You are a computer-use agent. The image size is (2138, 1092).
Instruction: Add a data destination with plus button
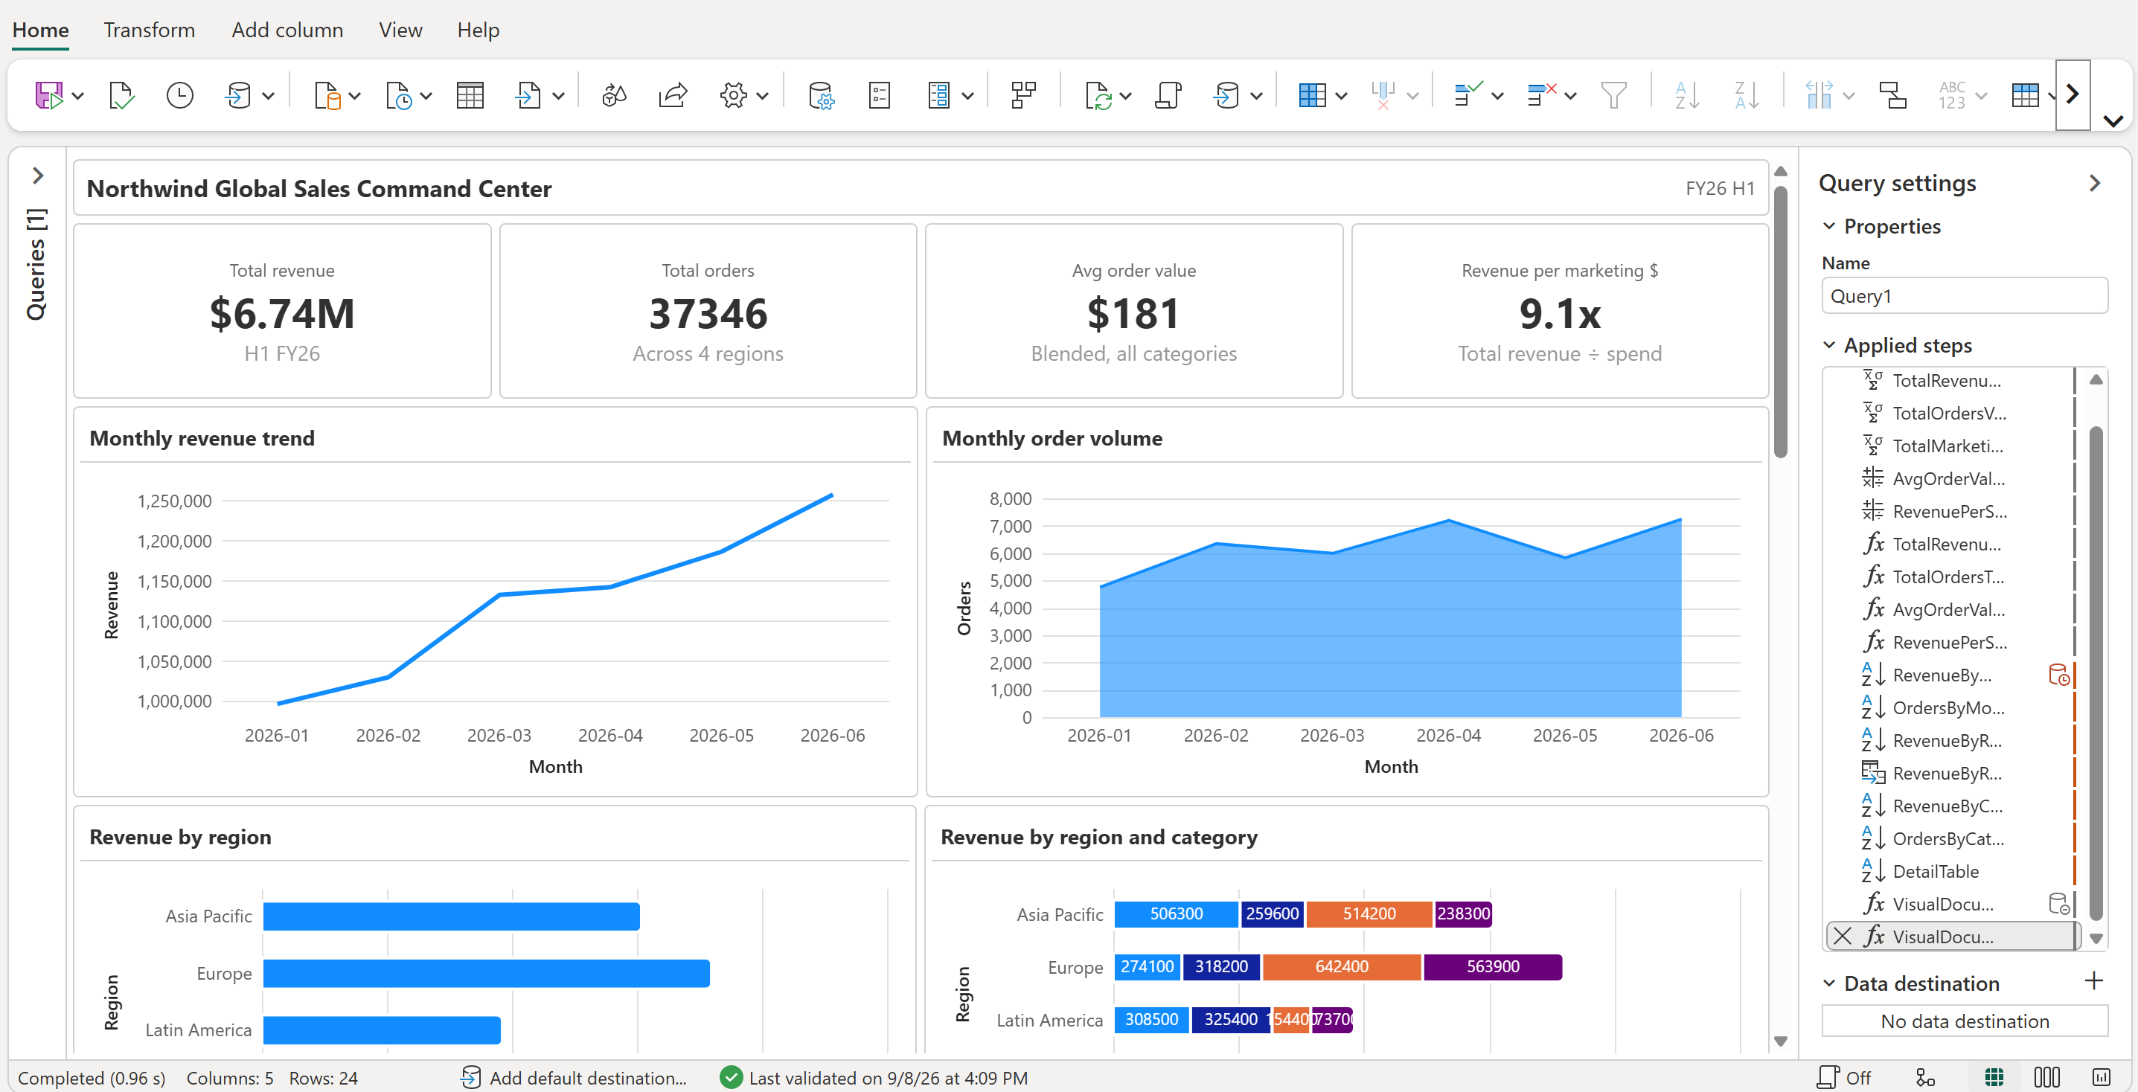(2094, 981)
